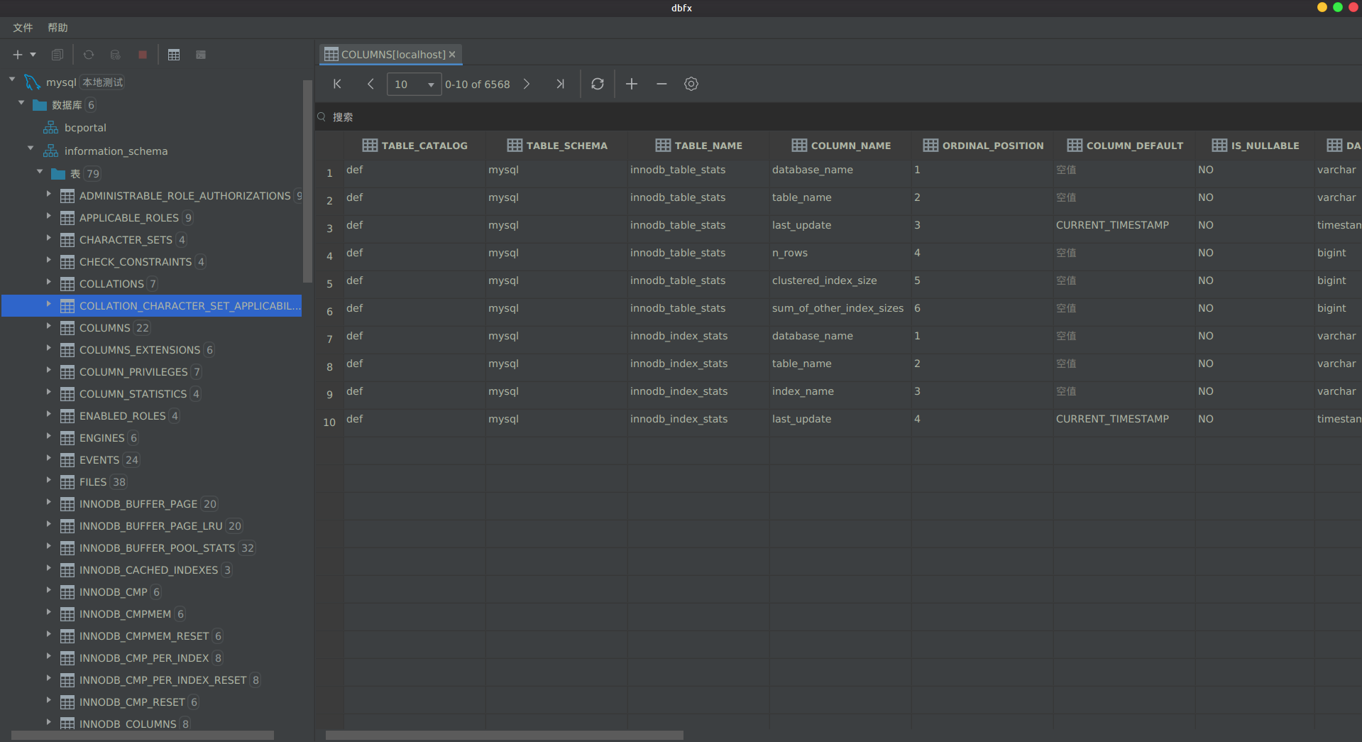Select the INNODB_BUFFER_PAGE_LRU table

[151, 526]
